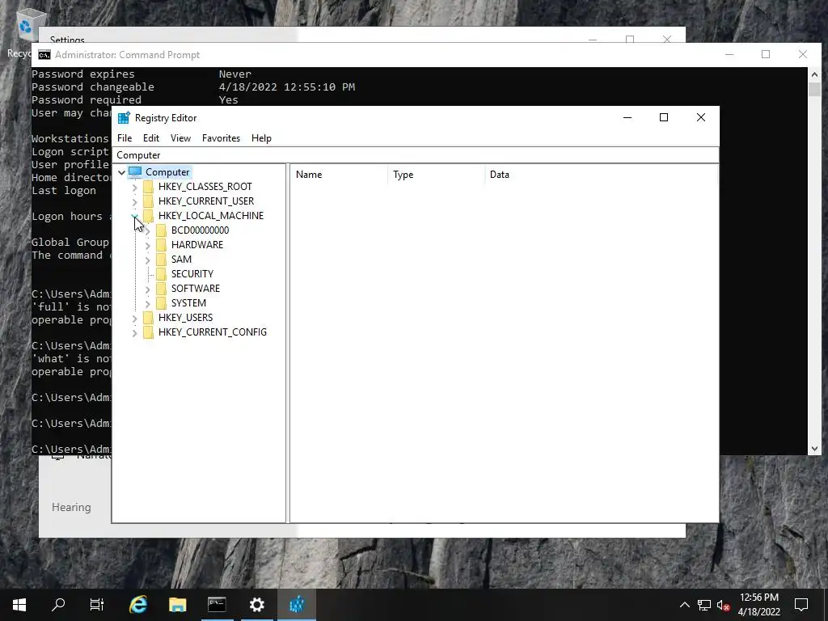Open the Action Center notifications icon
828x621 pixels.
click(x=801, y=605)
